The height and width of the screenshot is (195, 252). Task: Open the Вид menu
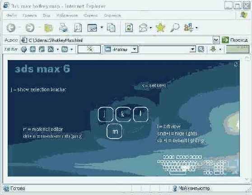[x=47, y=16]
